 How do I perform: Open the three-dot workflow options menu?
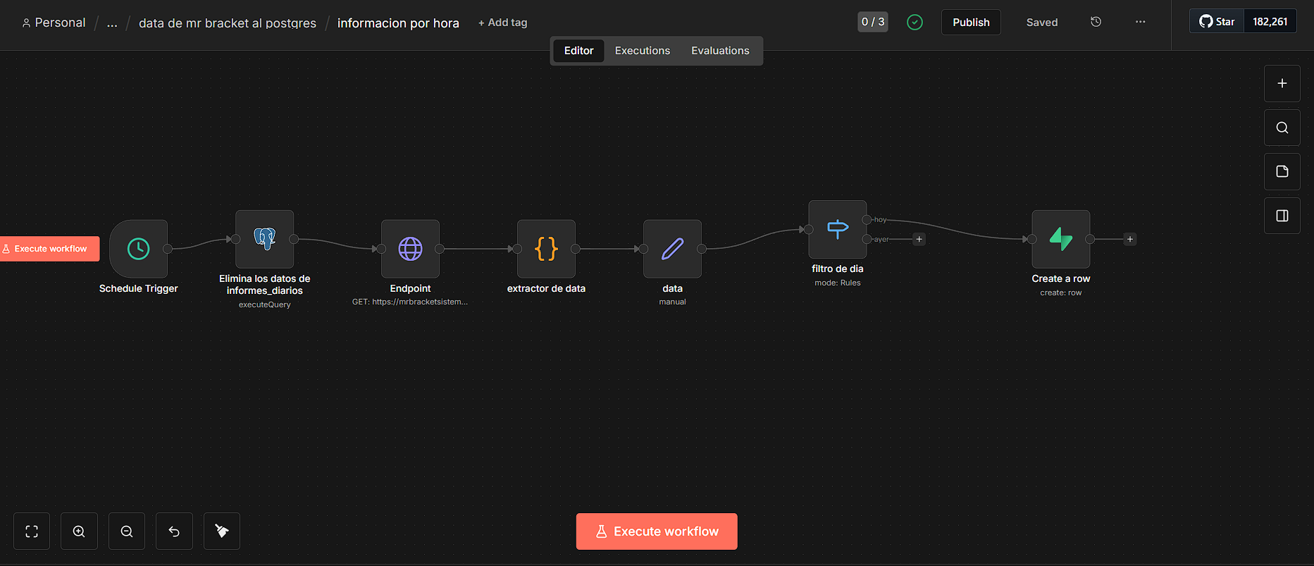(x=1140, y=22)
